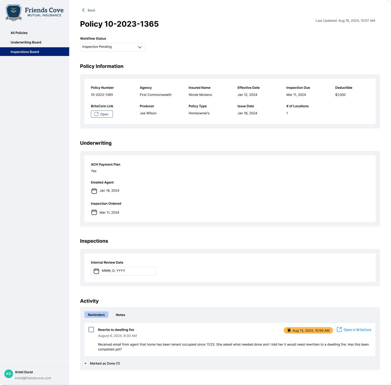
Task: Click the Emailed Agent calendar icon
Action: click(94, 191)
